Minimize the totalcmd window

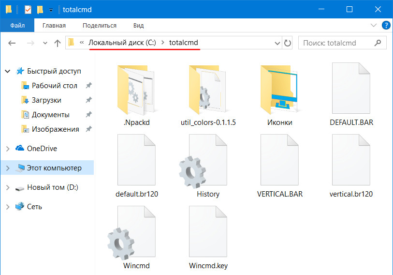click(x=321, y=9)
